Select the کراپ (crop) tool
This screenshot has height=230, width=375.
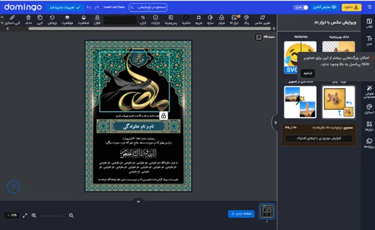[x=143, y=20]
